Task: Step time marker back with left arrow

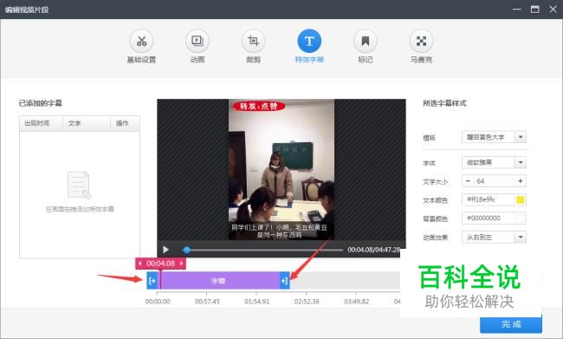Action: pos(140,264)
